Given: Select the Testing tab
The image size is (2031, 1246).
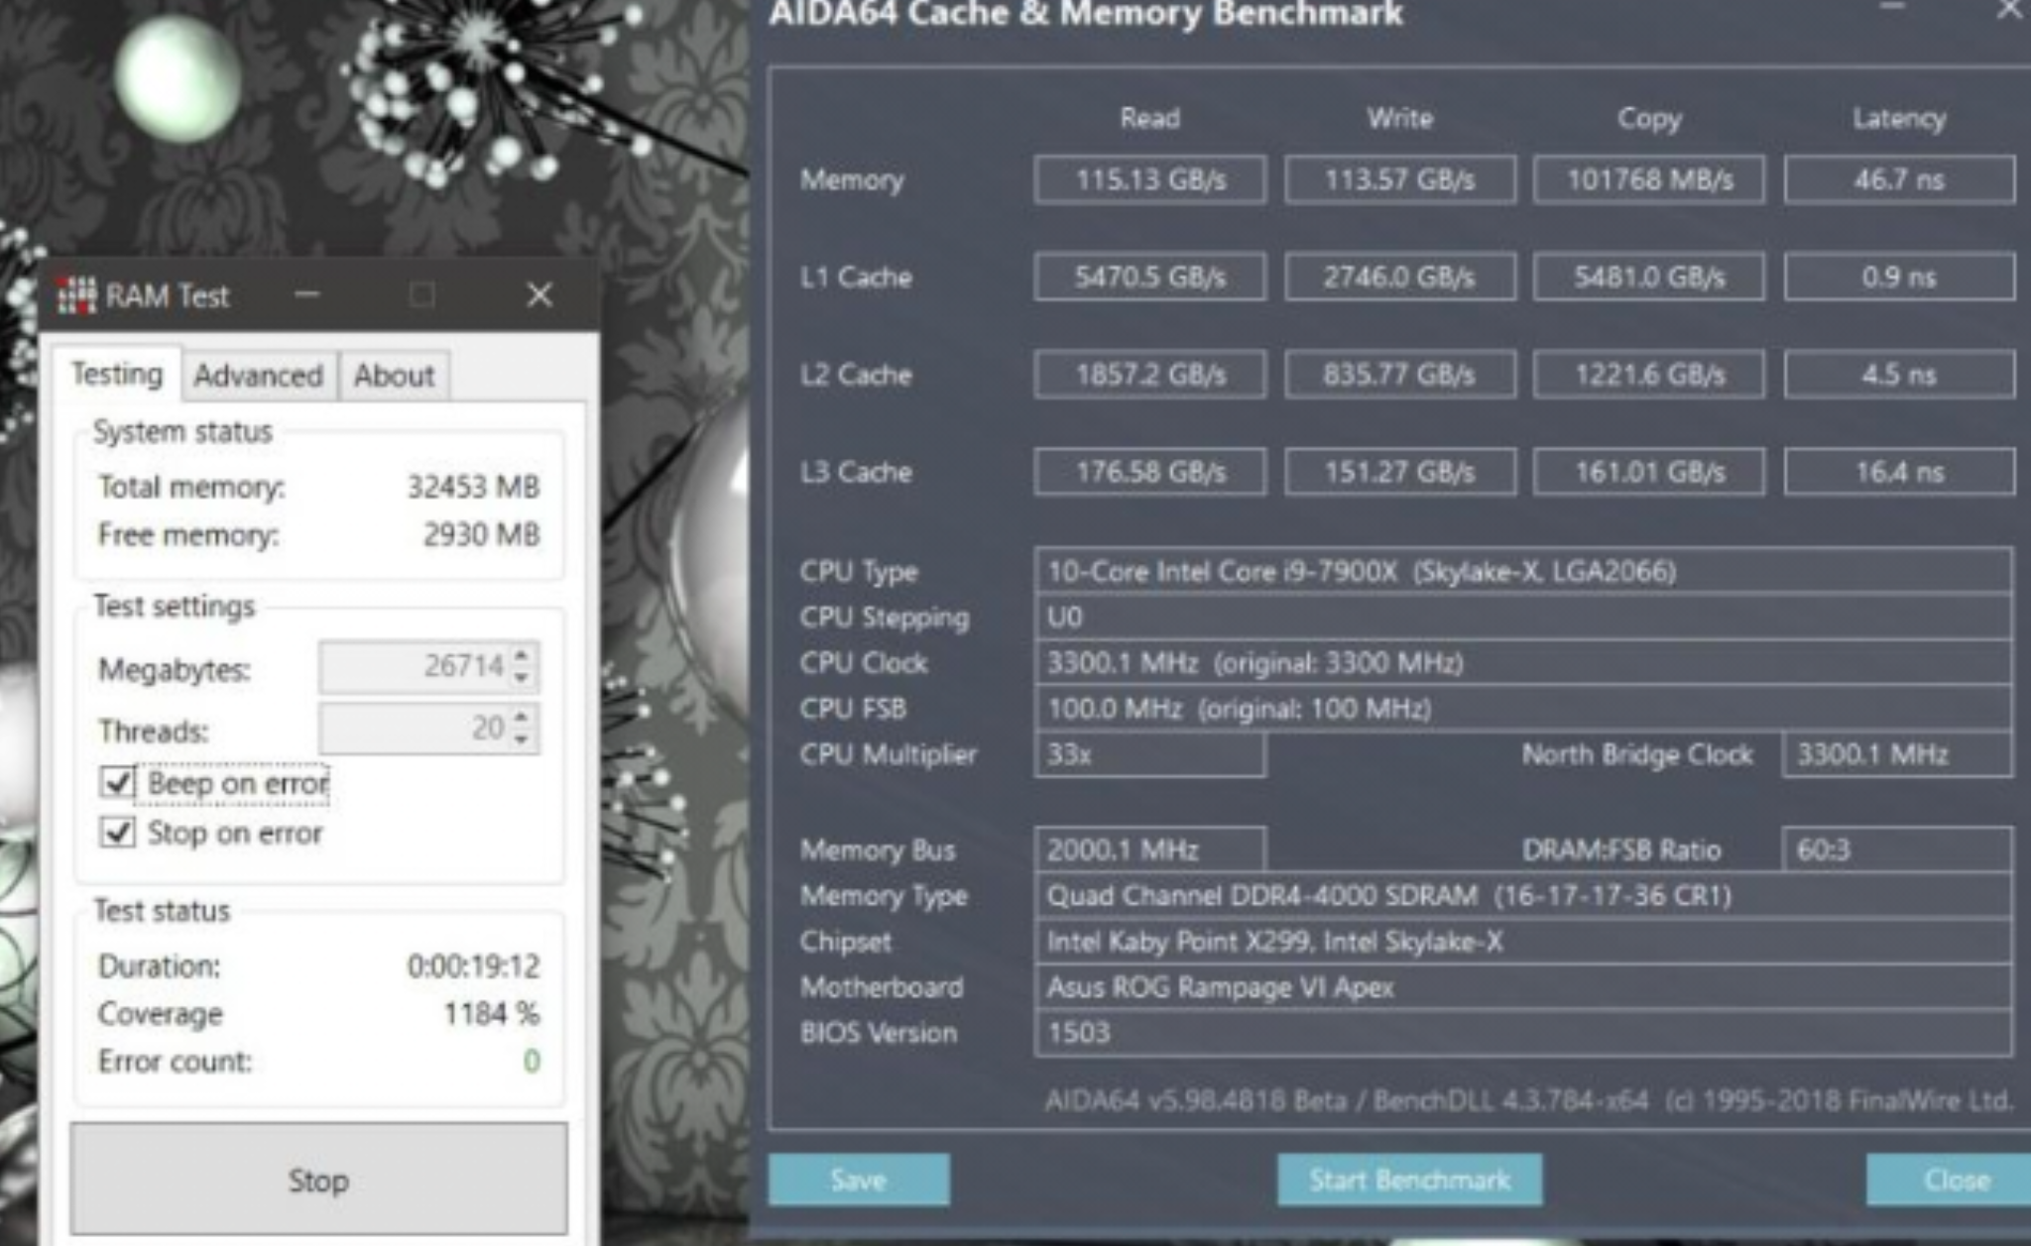Looking at the screenshot, I should pos(117,374).
